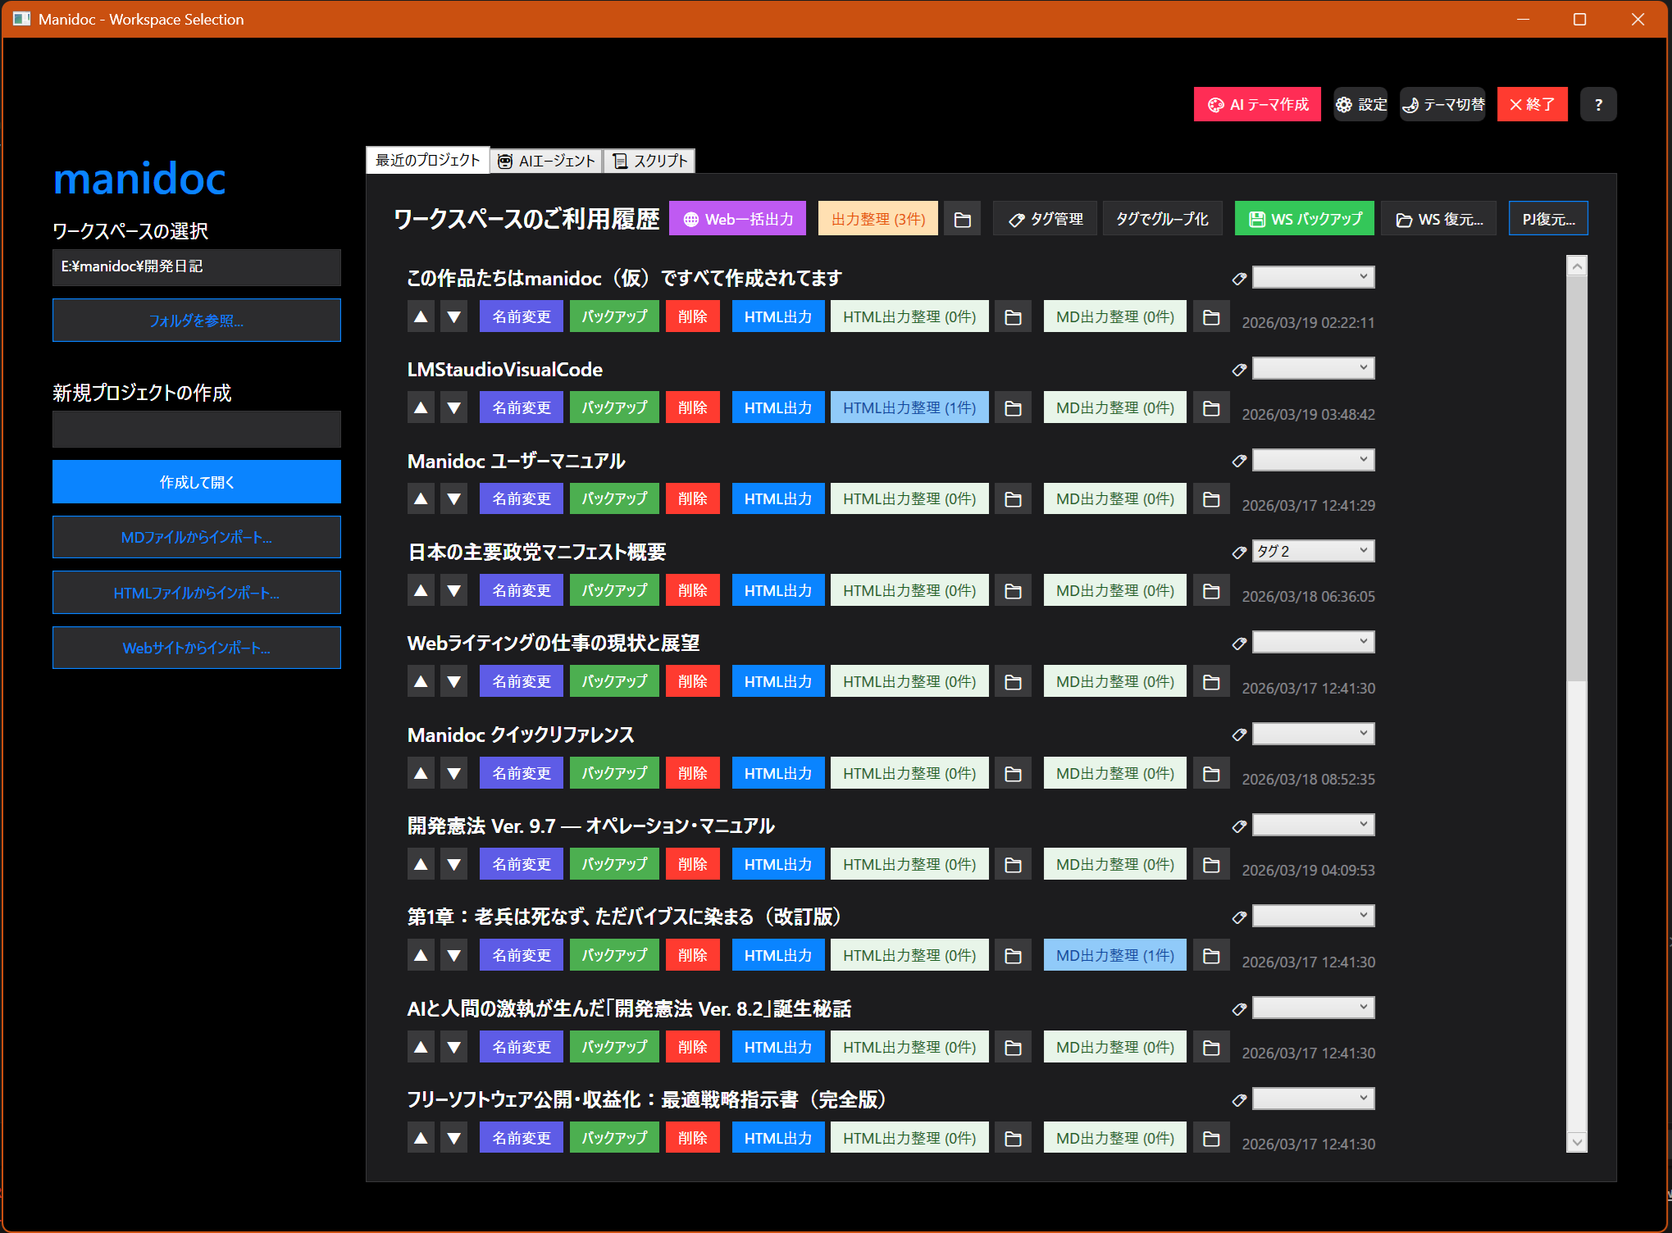The height and width of the screenshot is (1233, 1672).
Task: Toggle タグでグループ化 grouping
Action: pos(1161,219)
